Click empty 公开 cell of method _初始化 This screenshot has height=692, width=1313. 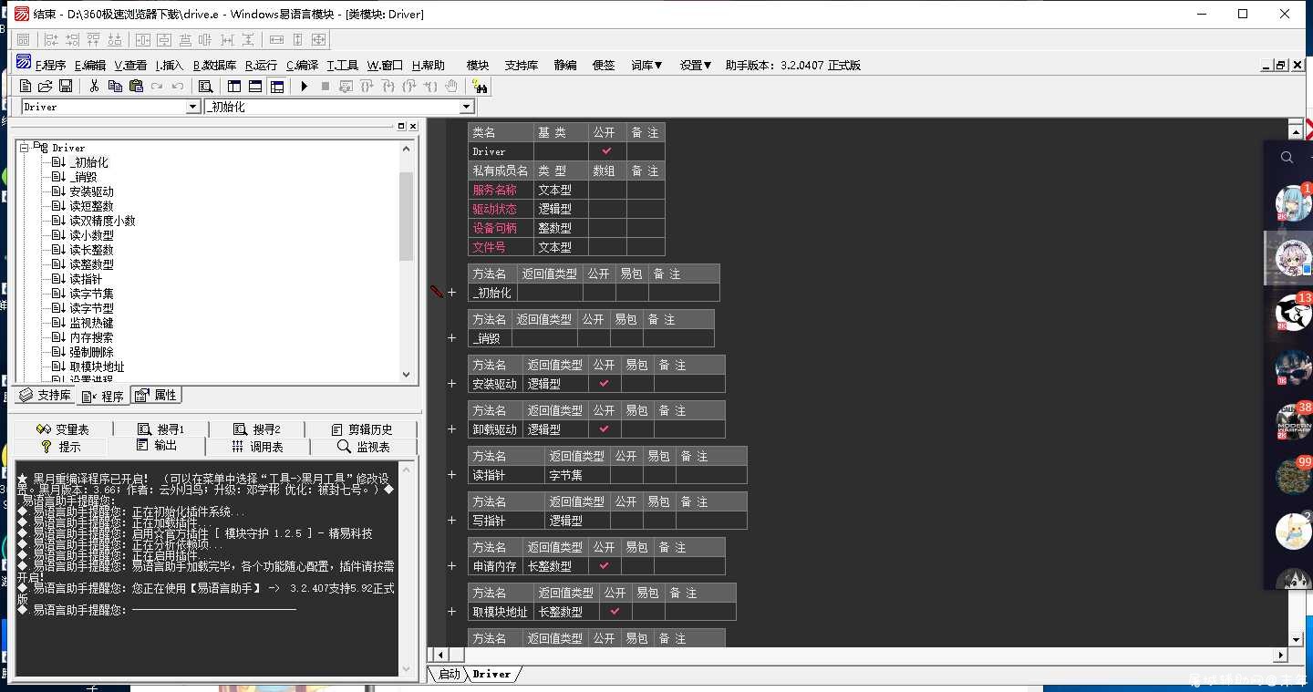point(599,293)
